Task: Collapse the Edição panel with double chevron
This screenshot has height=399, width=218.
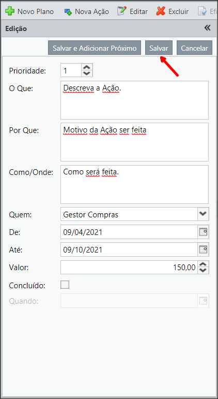Action: click(x=208, y=28)
